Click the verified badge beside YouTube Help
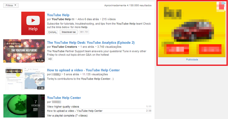This screenshot has height=119, width=228. 73,19
